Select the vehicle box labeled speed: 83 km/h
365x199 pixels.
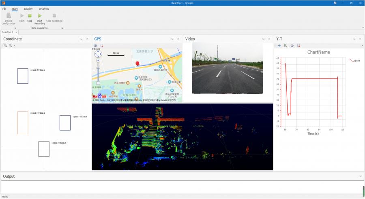click(x=23, y=76)
